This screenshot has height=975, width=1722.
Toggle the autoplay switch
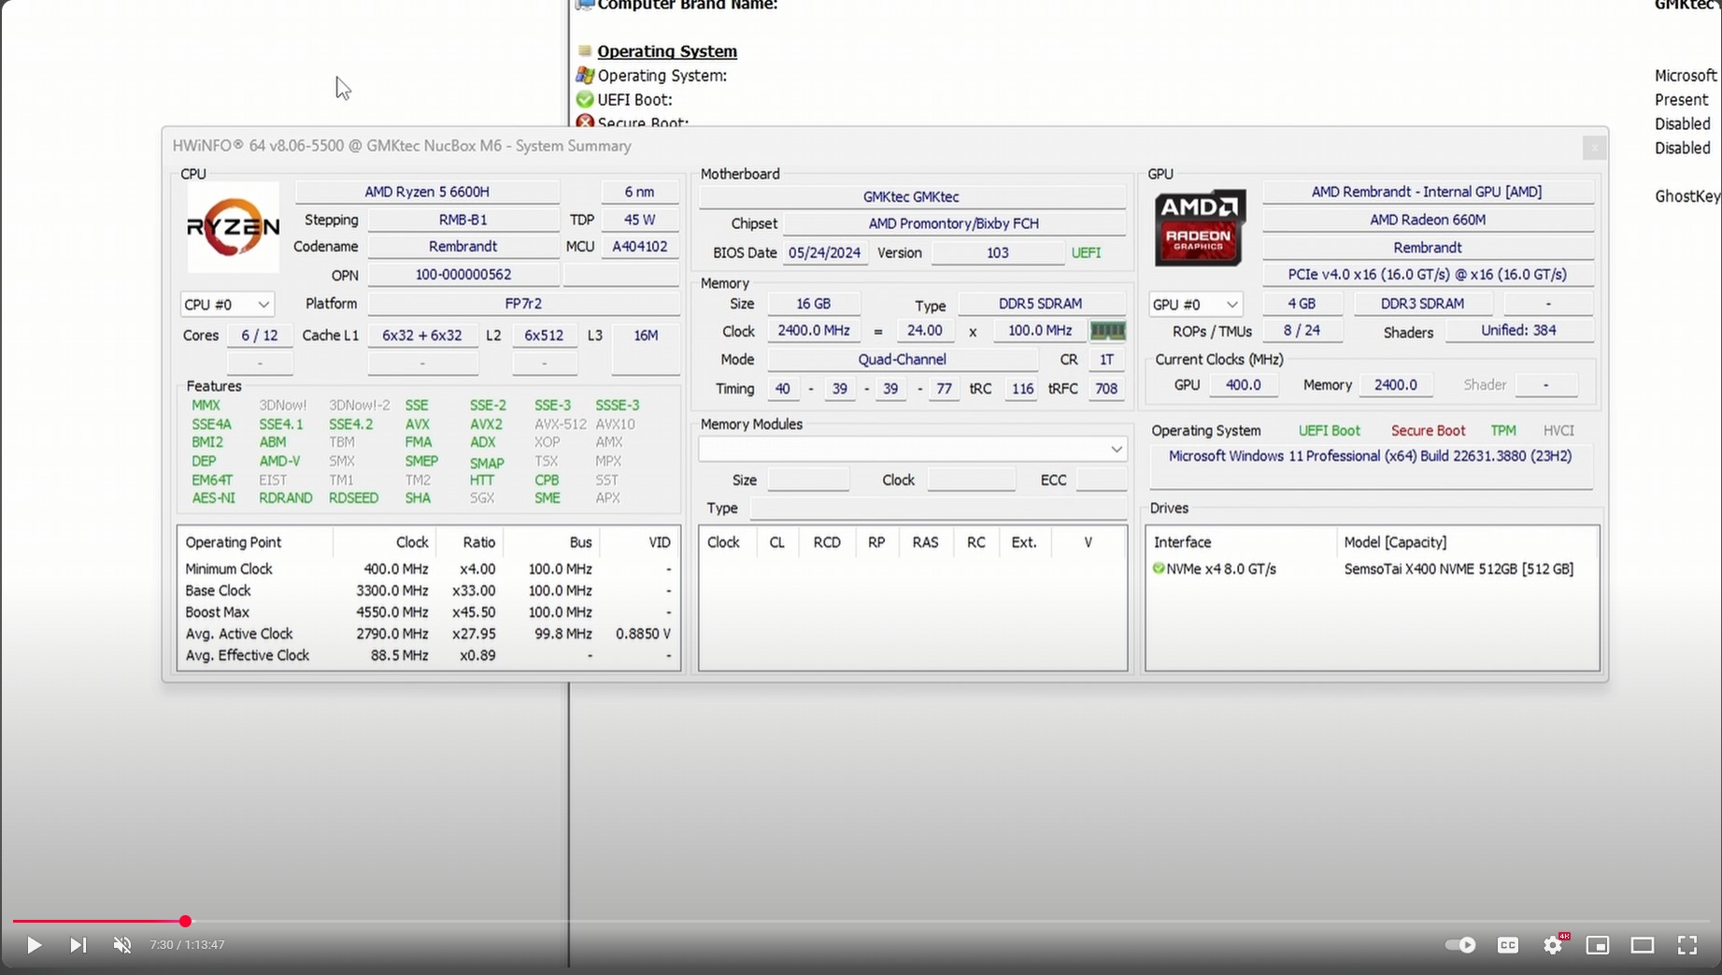click(1460, 945)
